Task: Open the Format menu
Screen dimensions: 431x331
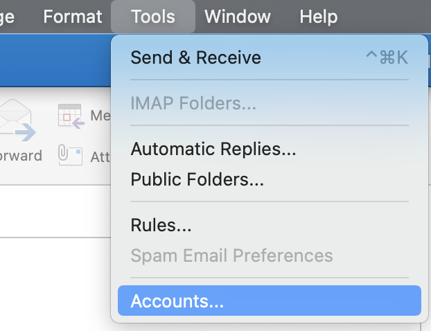Action: [x=72, y=17]
